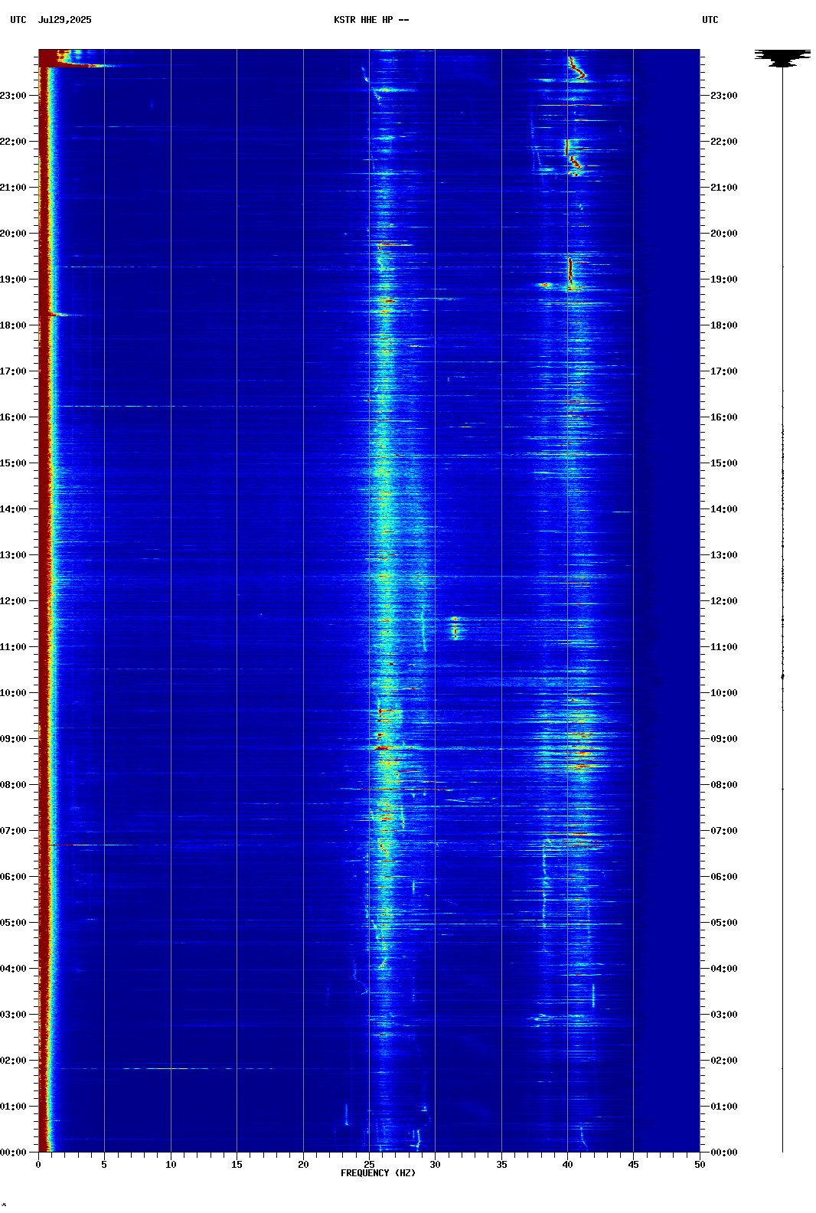
Task: Click 18:00 on the right time axis
Action: [724, 325]
